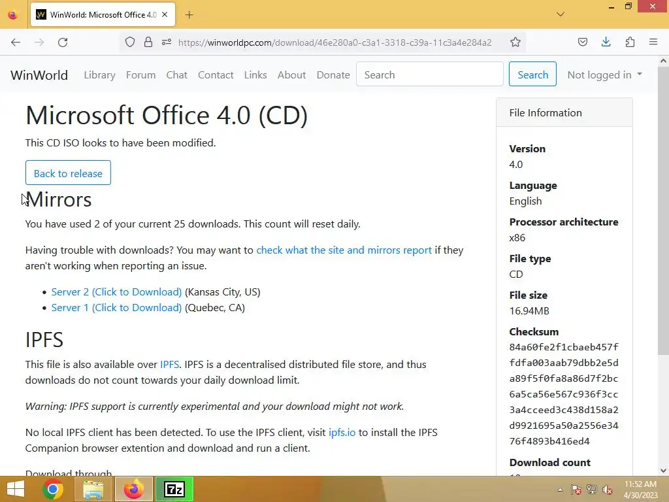Reload the current page
This screenshot has width=669, height=502.
click(x=63, y=42)
